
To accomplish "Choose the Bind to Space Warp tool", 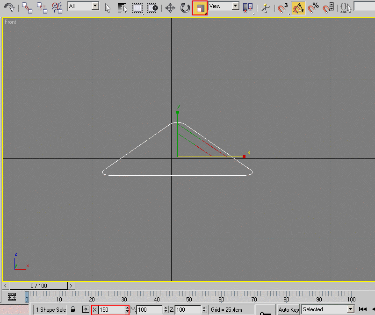I will click(58, 8).
